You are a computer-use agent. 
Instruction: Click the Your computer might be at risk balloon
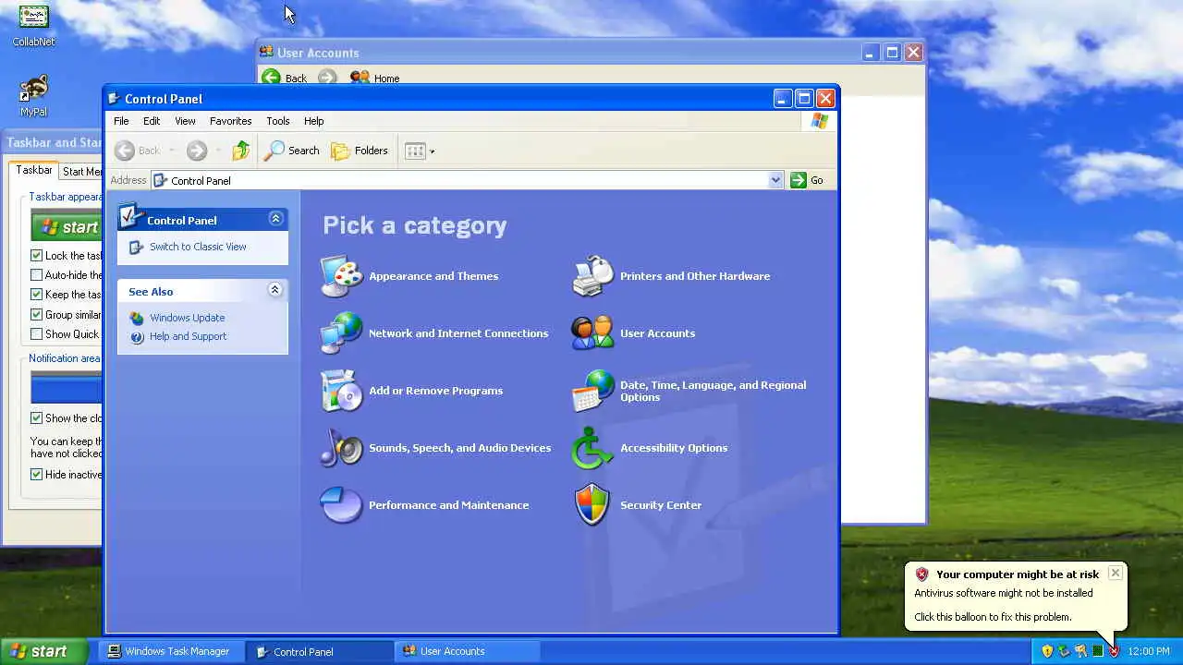coord(1016,596)
